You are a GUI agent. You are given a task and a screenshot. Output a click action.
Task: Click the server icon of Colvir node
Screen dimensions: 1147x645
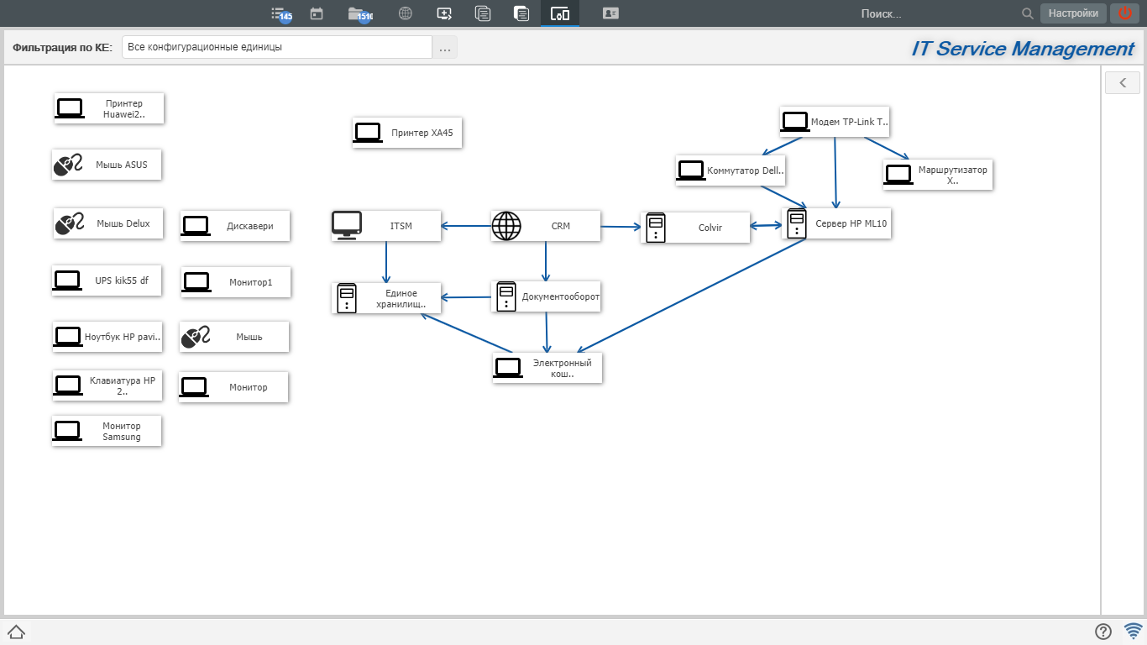pyautogui.click(x=656, y=228)
